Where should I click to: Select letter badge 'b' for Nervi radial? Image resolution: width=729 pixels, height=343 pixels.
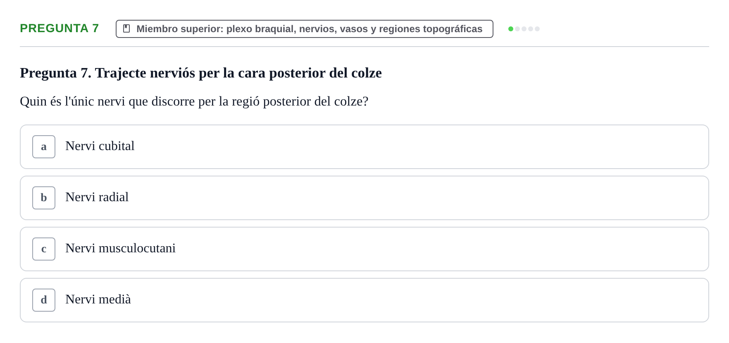[44, 198]
